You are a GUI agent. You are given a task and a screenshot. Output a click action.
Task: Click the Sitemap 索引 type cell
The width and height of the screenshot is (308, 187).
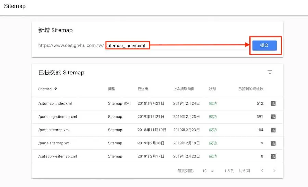click(119, 103)
